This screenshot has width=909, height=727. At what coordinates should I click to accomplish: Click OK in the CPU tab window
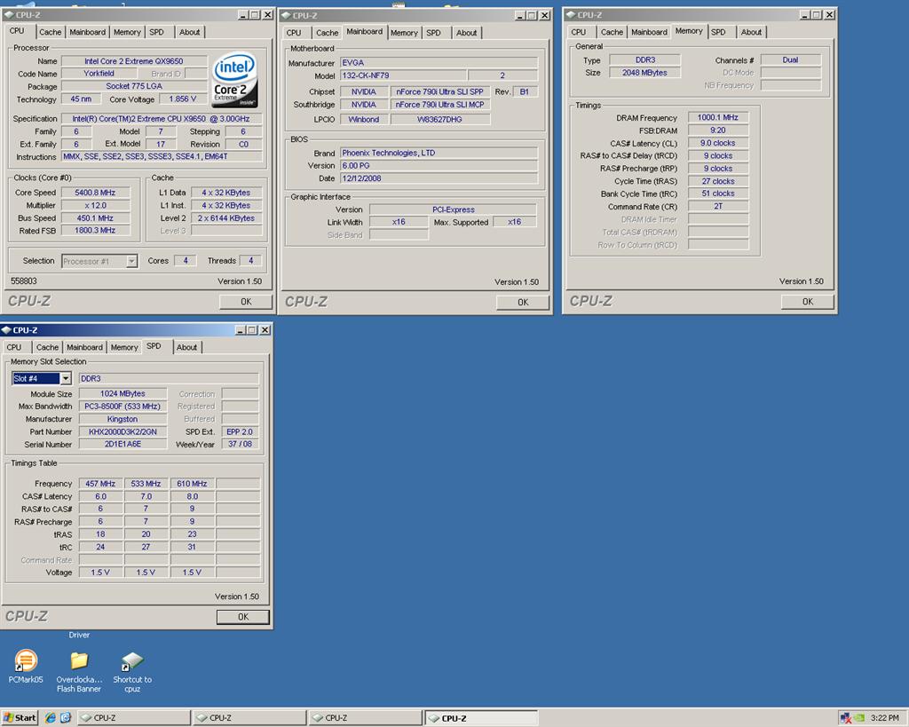tap(246, 302)
